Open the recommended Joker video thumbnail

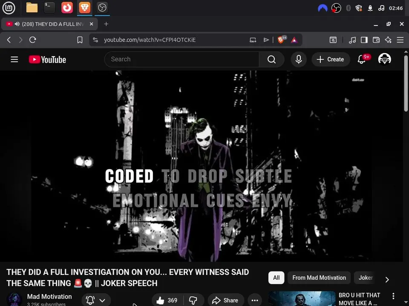[x=302, y=299]
